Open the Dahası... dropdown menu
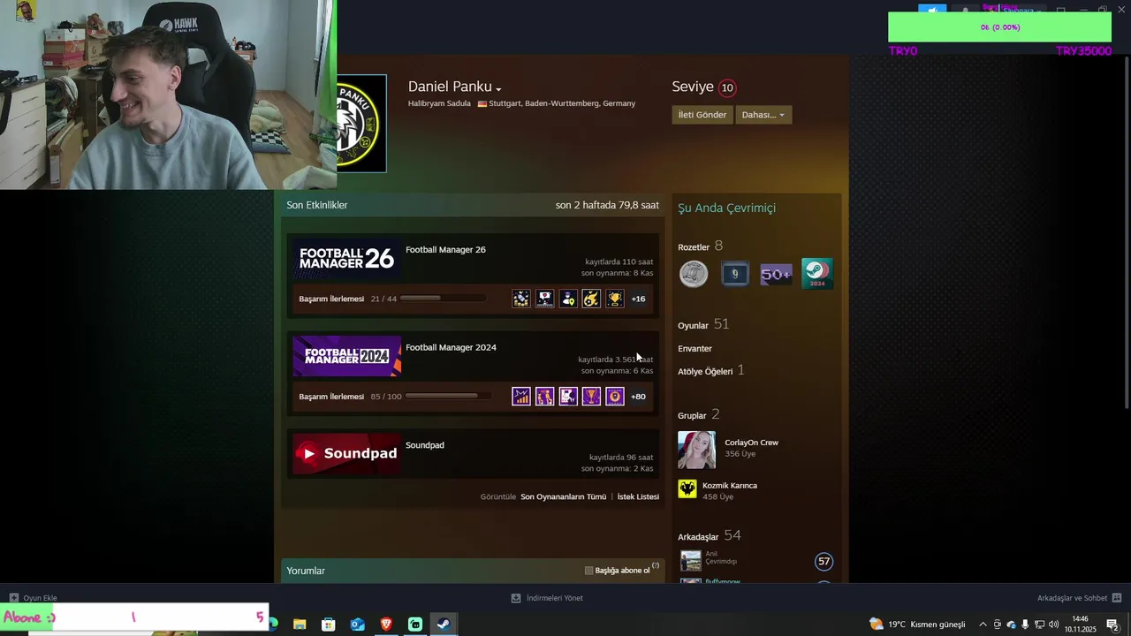The image size is (1131, 636). [x=763, y=115]
